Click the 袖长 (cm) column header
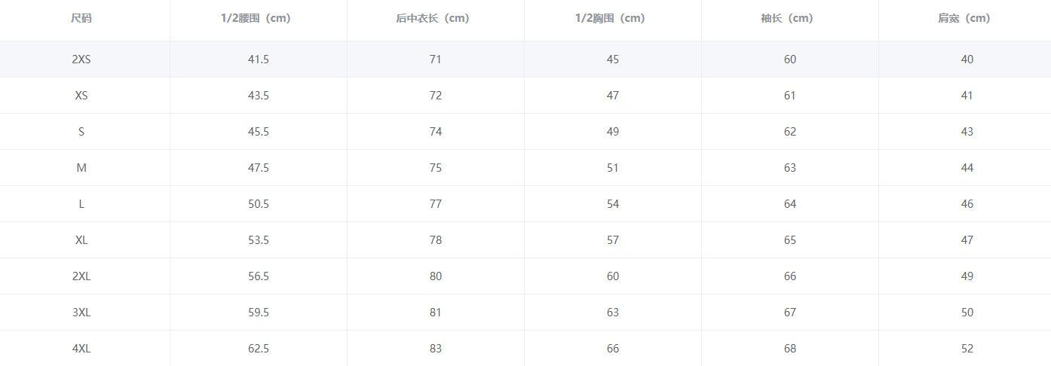Viewport: 1051px width, 366px height. coord(789,18)
